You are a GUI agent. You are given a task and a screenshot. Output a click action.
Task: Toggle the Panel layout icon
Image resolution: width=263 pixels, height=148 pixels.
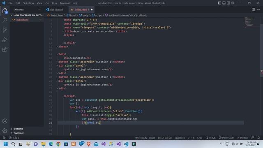coord(224,3)
